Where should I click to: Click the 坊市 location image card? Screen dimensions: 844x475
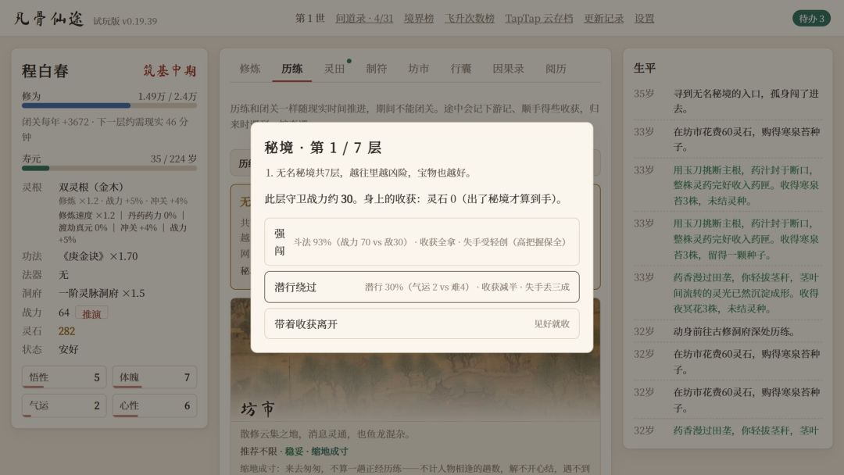tap(415, 359)
